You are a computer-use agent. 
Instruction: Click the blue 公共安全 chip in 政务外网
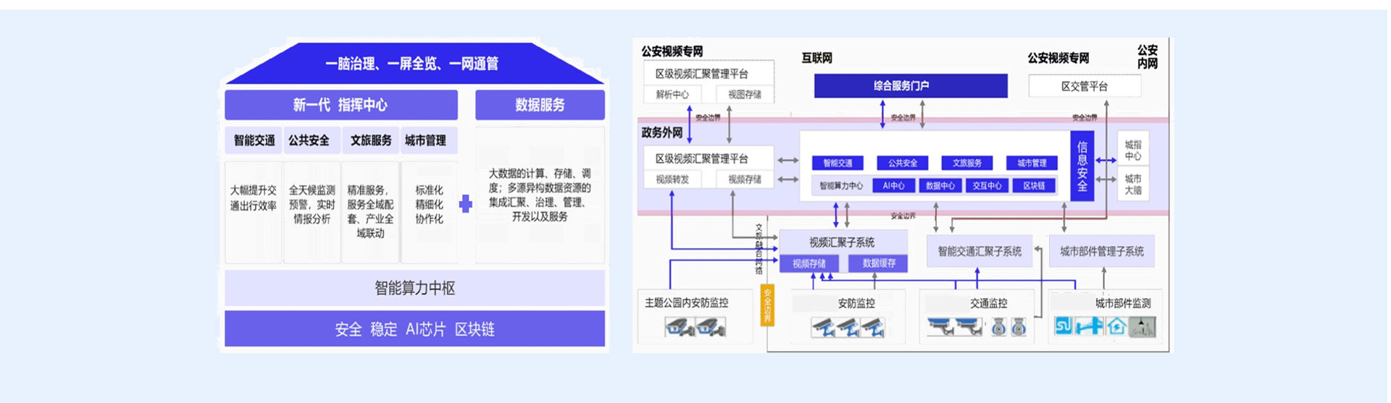click(903, 163)
